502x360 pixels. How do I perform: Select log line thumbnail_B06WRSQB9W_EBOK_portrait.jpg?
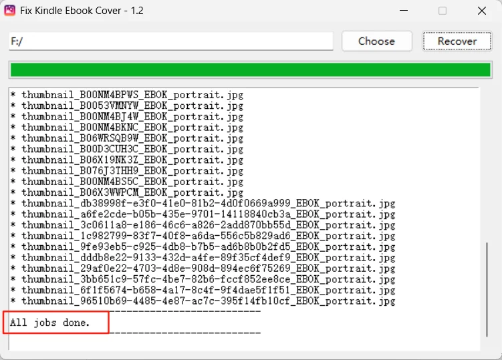(127, 138)
